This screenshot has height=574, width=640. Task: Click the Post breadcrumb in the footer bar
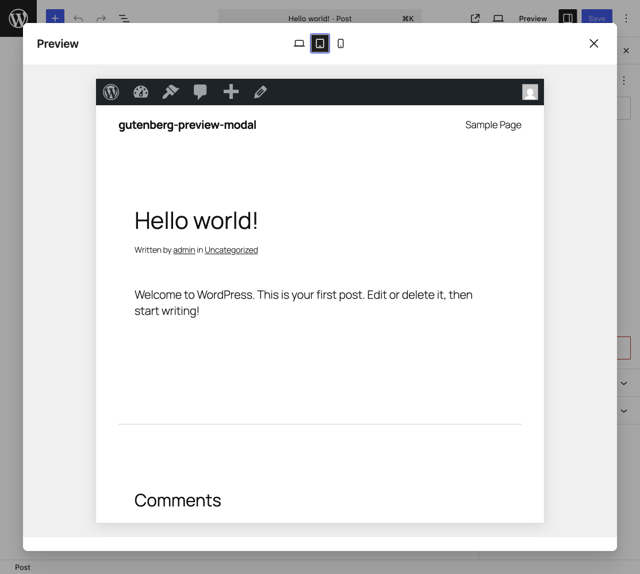click(22, 568)
